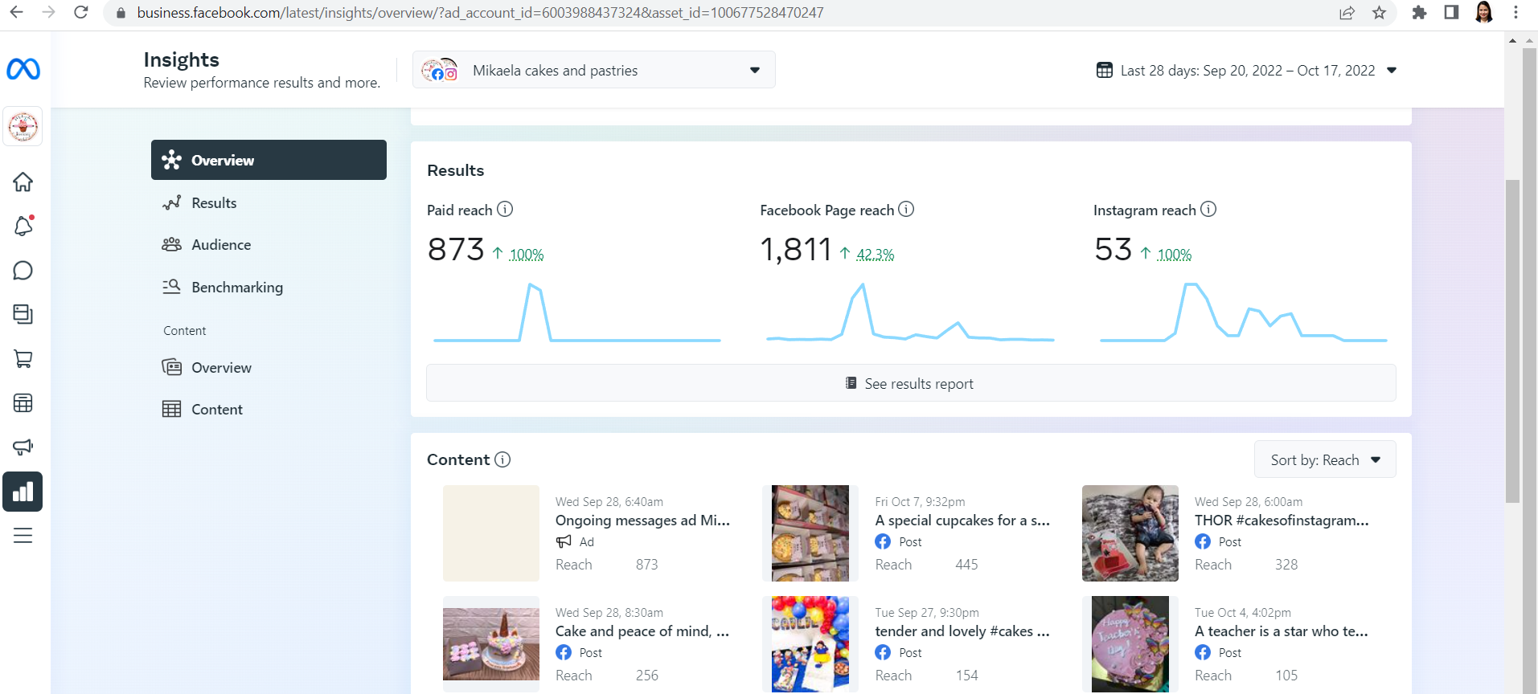
Task: Open the 'tender and lovely #cakes' post
Action: tap(962, 631)
